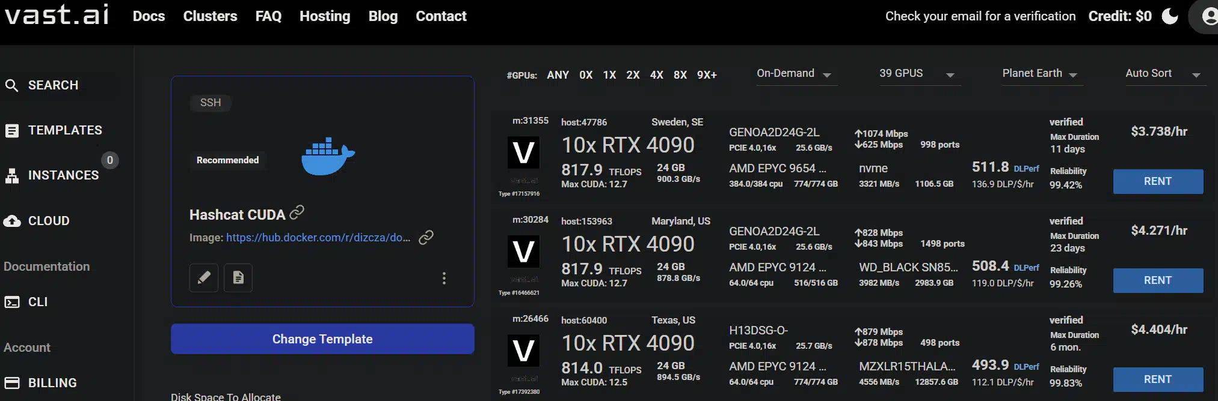Go to TEMPLATES in the sidebar
Viewport: 1218px width, 401px height.
(x=65, y=130)
